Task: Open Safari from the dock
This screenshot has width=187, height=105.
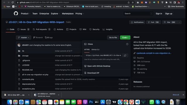Action: pos(21,102)
